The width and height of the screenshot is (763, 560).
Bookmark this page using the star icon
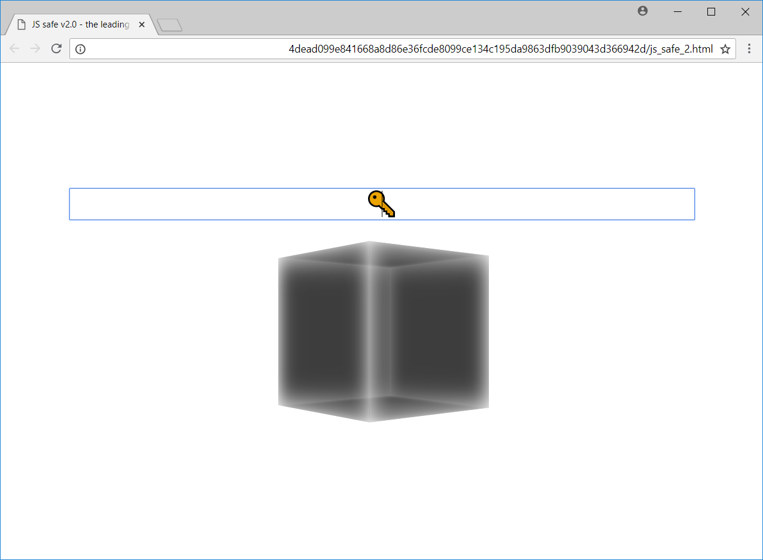[x=725, y=49]
